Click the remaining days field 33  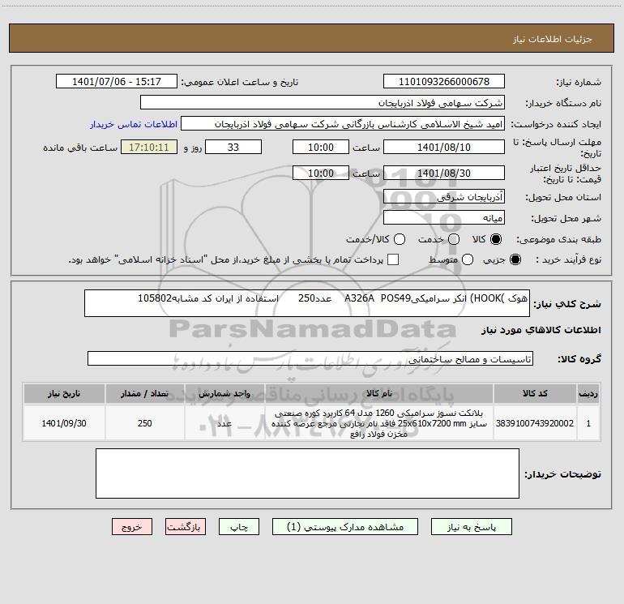point(233,147)
